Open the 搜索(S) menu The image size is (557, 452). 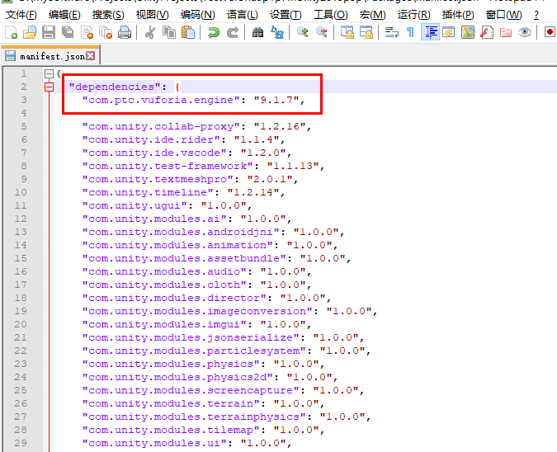pos(108,15)
